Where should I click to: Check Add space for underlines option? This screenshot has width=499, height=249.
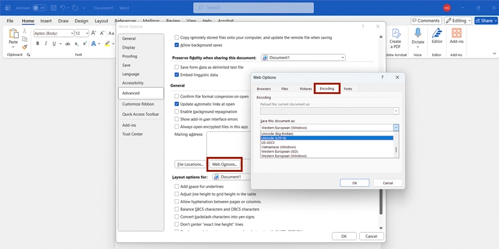pyautogui.click(x=177, y=186)
